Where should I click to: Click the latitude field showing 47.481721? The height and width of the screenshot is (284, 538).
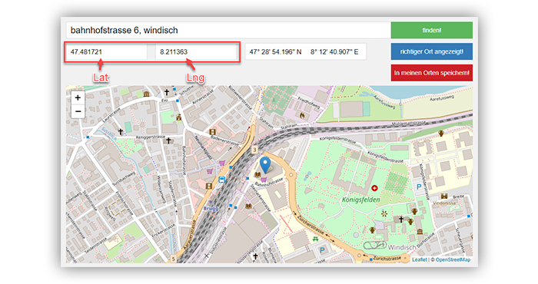point(106,51)
